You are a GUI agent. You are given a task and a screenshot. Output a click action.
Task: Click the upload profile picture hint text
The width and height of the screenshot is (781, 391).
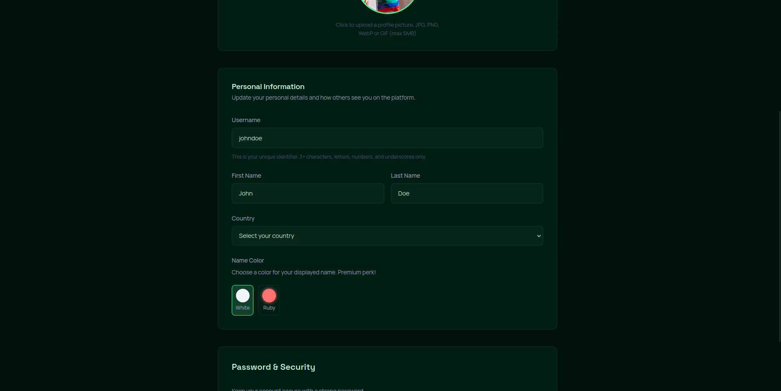(x=387, y=29)
